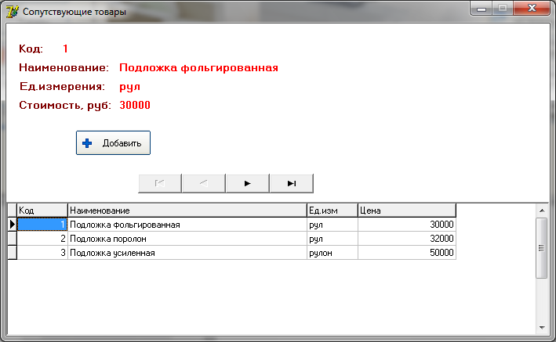Click the Ед.изм column header
Viewport: 556px width, 342px height.
pos(333,211)
